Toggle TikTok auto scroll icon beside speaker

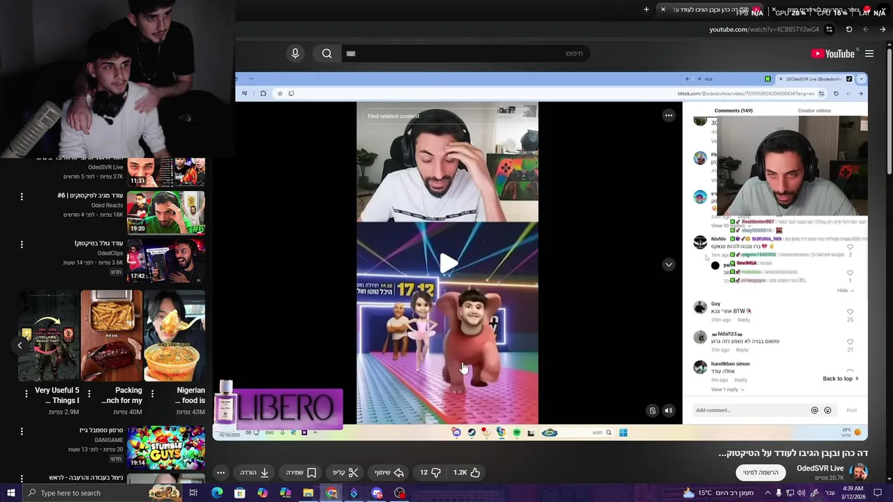(x=652, y=411)
